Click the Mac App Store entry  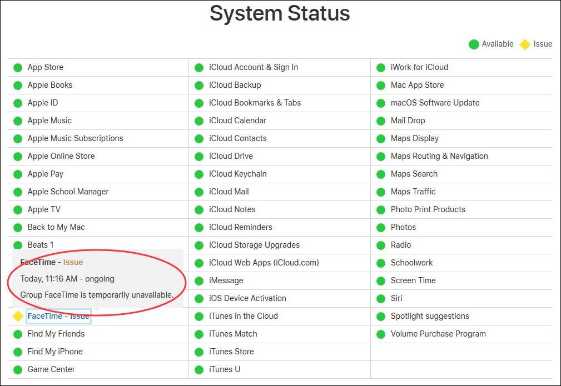[417, 85]
